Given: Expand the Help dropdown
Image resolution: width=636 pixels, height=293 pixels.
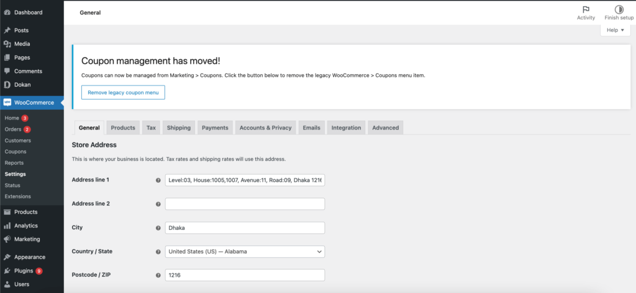Looking at the screenshot, I should point(615,30).
